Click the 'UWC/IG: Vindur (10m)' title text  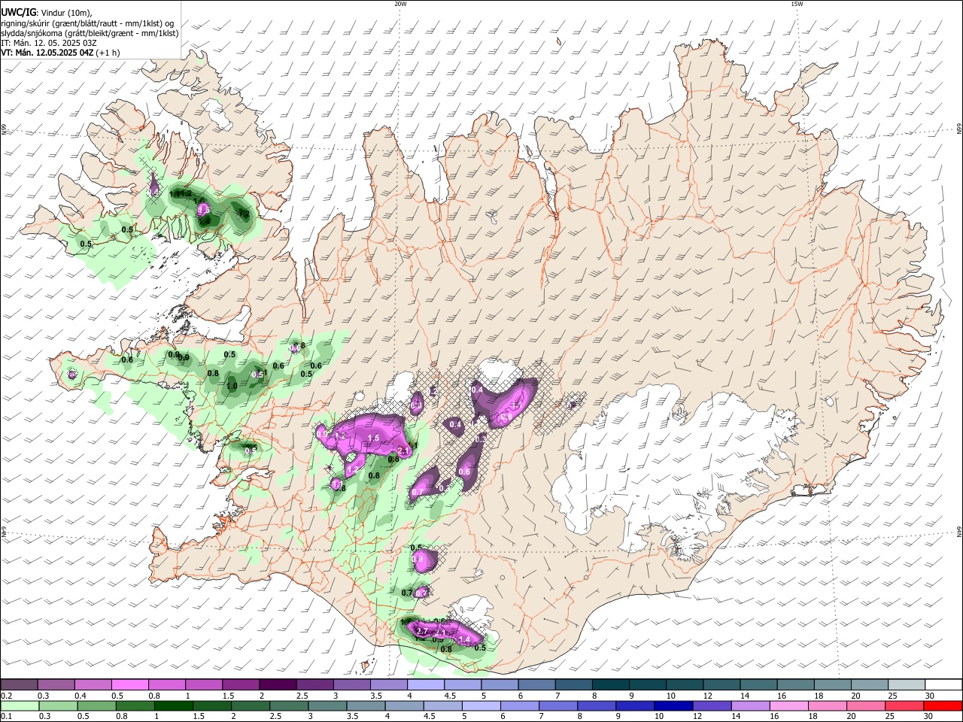pyautogui.click(x=47, y=12)
